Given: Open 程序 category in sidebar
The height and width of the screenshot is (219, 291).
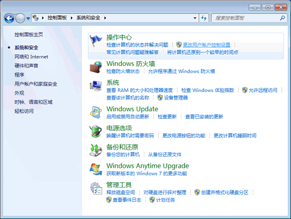Looking at the screenshot, I should tap(19, 75).
